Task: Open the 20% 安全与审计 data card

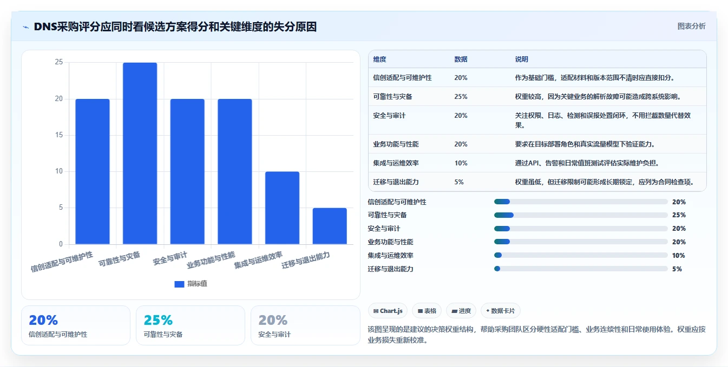Action: (305, 325)
